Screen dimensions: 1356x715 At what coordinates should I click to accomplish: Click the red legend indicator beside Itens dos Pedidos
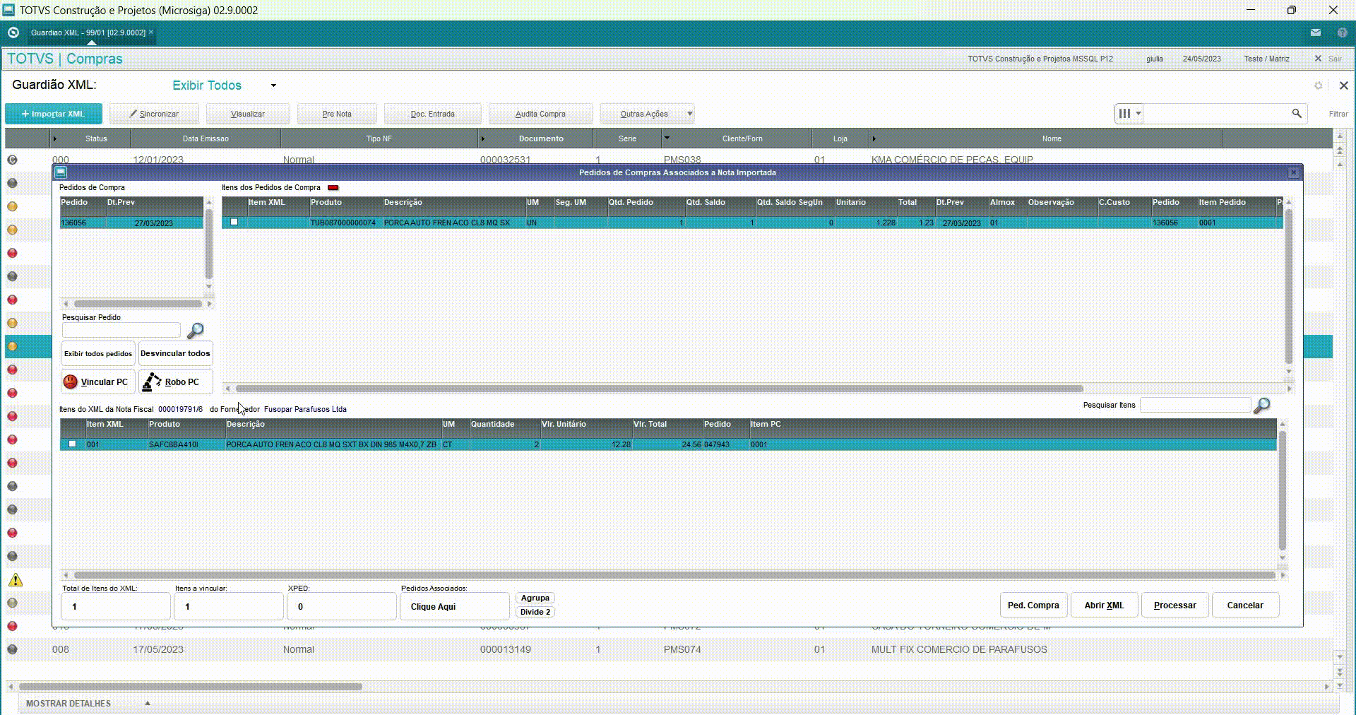coord(333,188)
